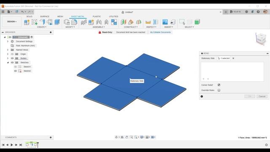Play the timeline animation
270x152 pixels.
coord(12,145)
